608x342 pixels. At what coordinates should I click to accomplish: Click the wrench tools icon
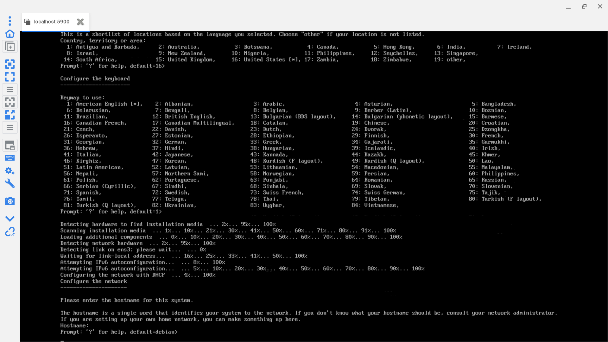[x=10, y=184]
